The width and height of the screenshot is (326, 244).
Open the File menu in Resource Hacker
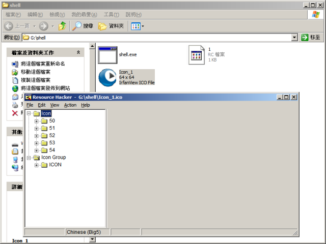pos(30,105)
